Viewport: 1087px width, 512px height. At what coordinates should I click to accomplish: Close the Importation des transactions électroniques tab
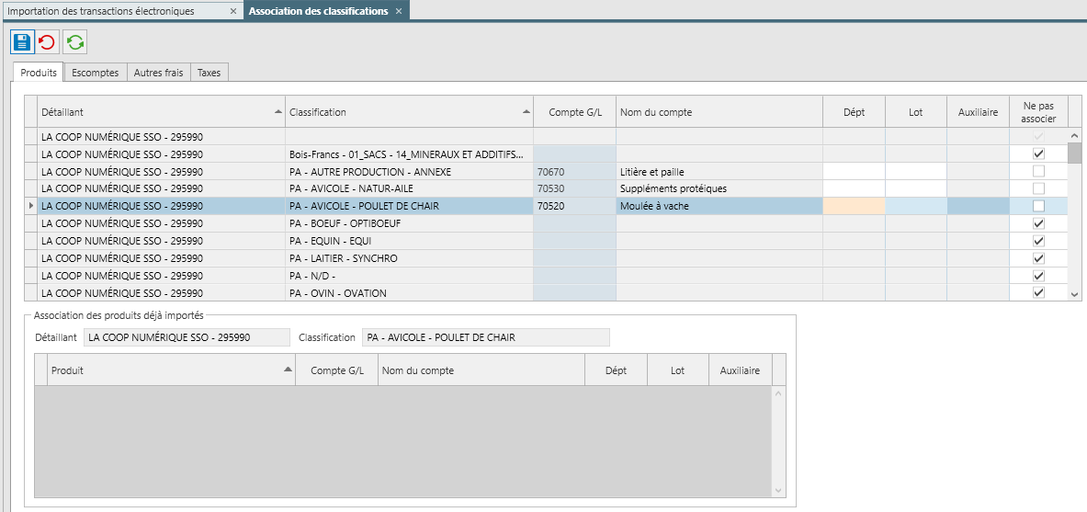233,11
